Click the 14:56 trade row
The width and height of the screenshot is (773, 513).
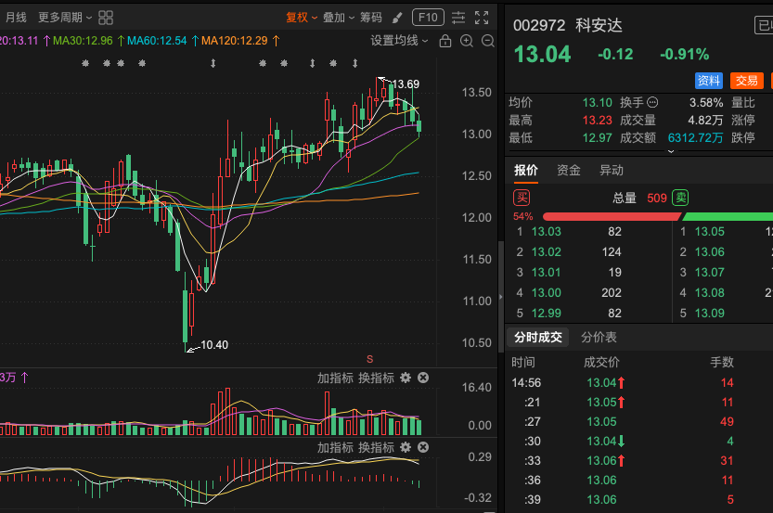pos(638,383)
